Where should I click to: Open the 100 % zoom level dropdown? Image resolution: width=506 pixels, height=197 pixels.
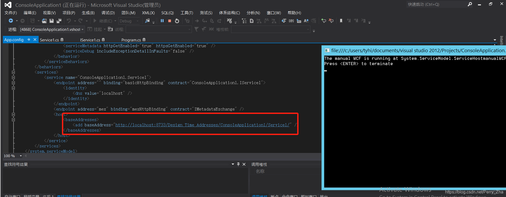(x=21, y=156)
